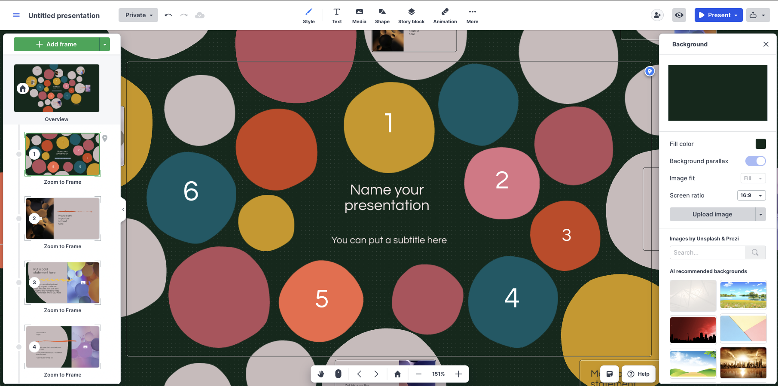Click the home overview icon in bottom toolbar
Image resolution: width=778 pixels, height=386 pixels.
click(x=397, y=374)
